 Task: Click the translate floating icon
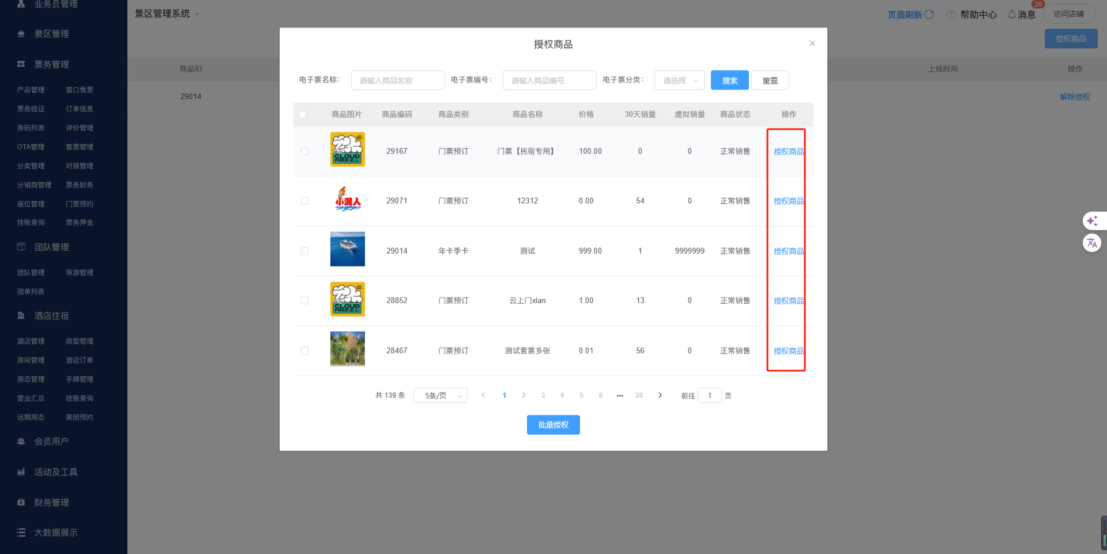pyautogui.click(x=1091, y=243)
